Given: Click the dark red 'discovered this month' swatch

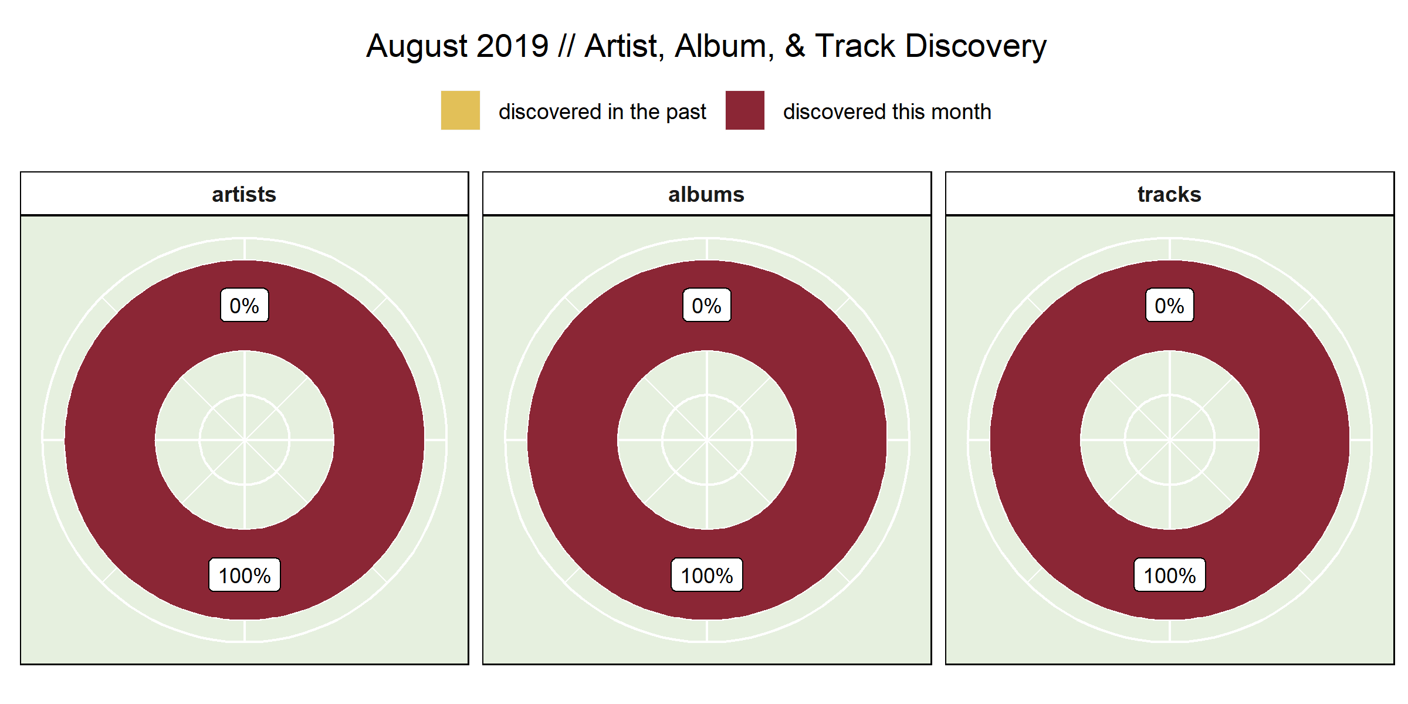Looking at the screenshot, I should coord(744,110).
